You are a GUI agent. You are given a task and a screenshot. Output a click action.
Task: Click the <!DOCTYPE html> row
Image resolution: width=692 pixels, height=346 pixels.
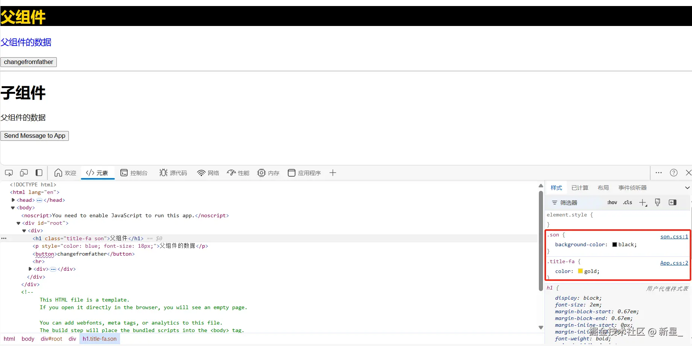(268, 184)
